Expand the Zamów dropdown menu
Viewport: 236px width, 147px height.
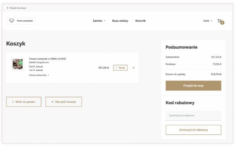(99, 21)
